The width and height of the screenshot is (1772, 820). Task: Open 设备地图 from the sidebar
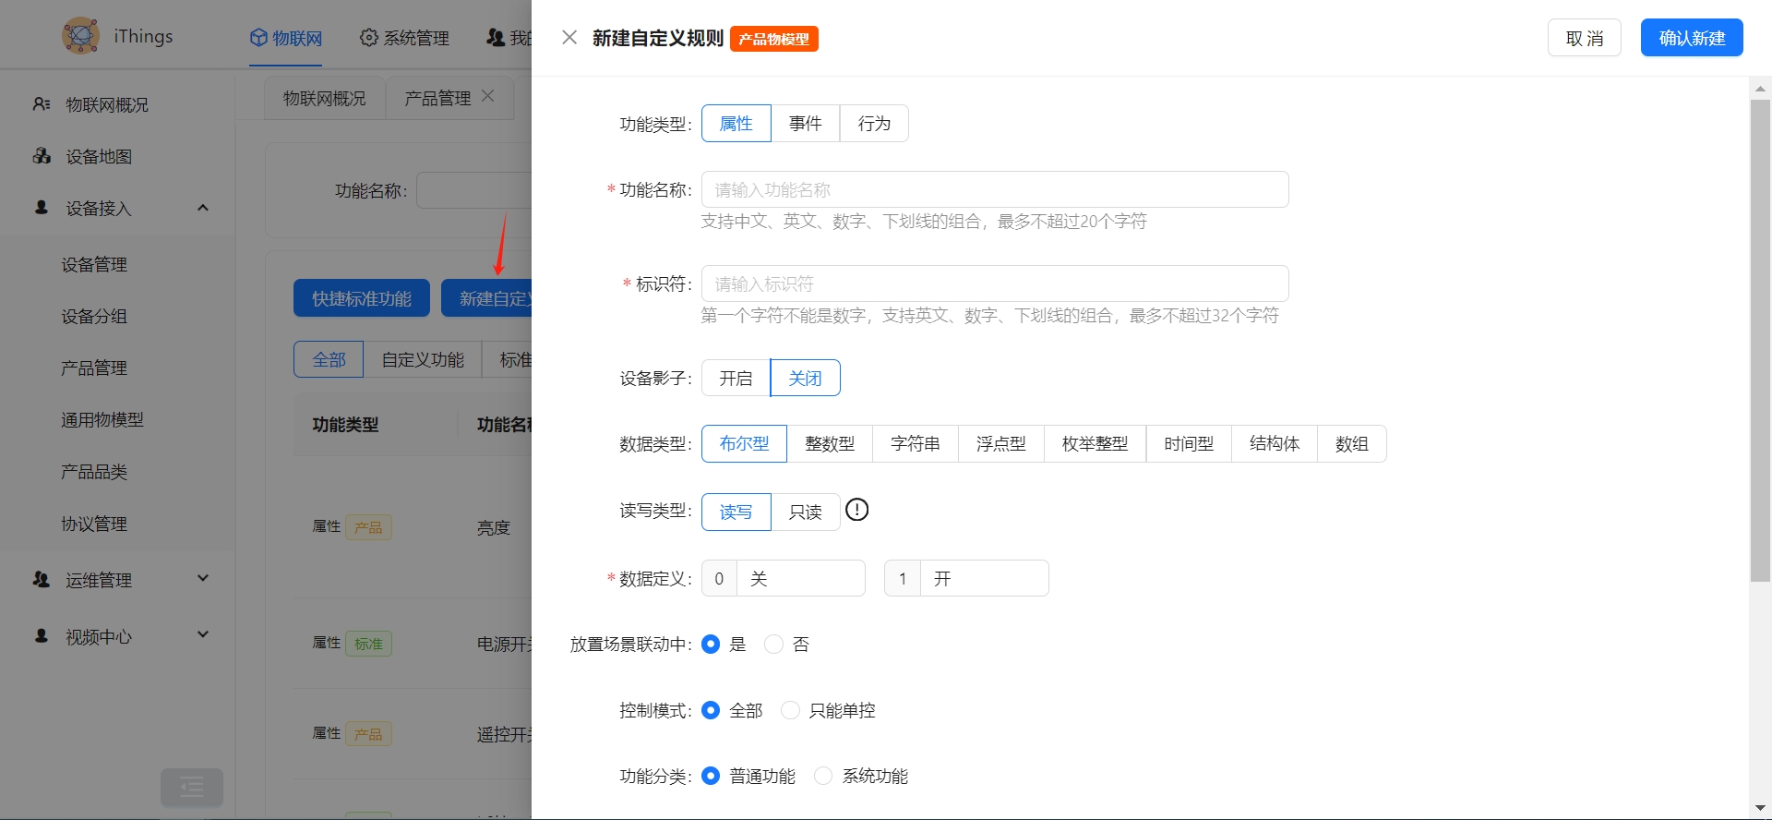(99, 157)
